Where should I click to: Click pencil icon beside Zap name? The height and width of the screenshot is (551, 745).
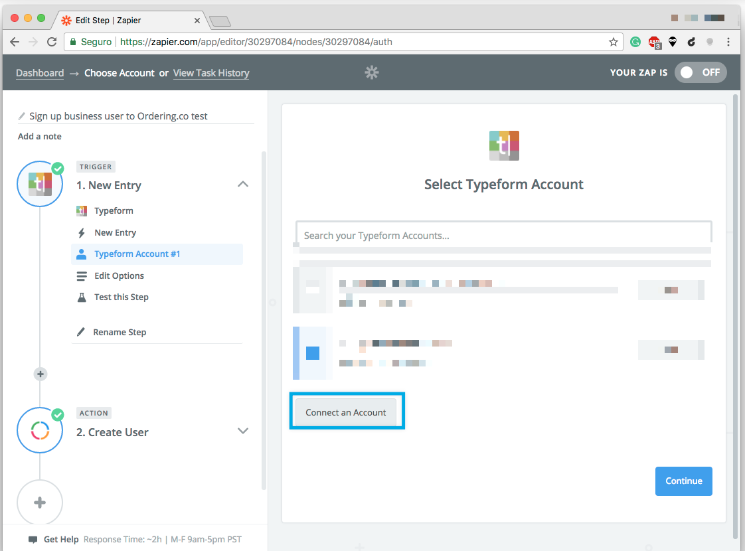[x=21, y=116]
